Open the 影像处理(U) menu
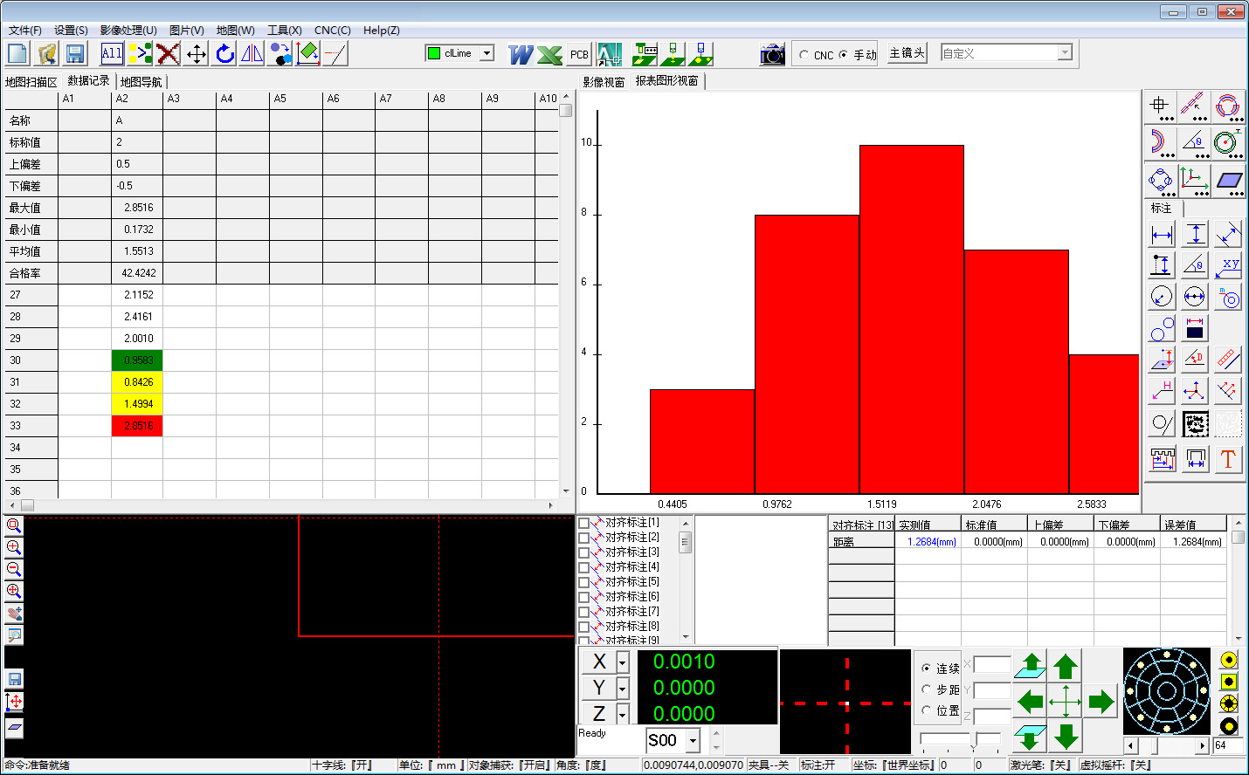 [x=128, y=31]
